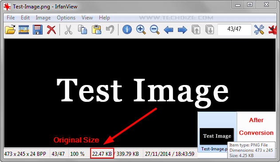Open the View menu
This screenshot has height=162, width=280.
(x=87, y=18)
